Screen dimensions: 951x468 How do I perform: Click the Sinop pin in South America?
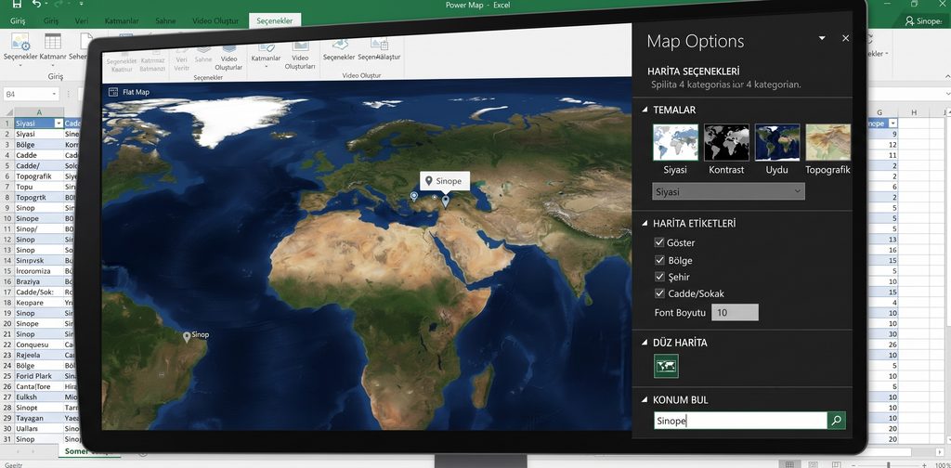coord(187,337)
